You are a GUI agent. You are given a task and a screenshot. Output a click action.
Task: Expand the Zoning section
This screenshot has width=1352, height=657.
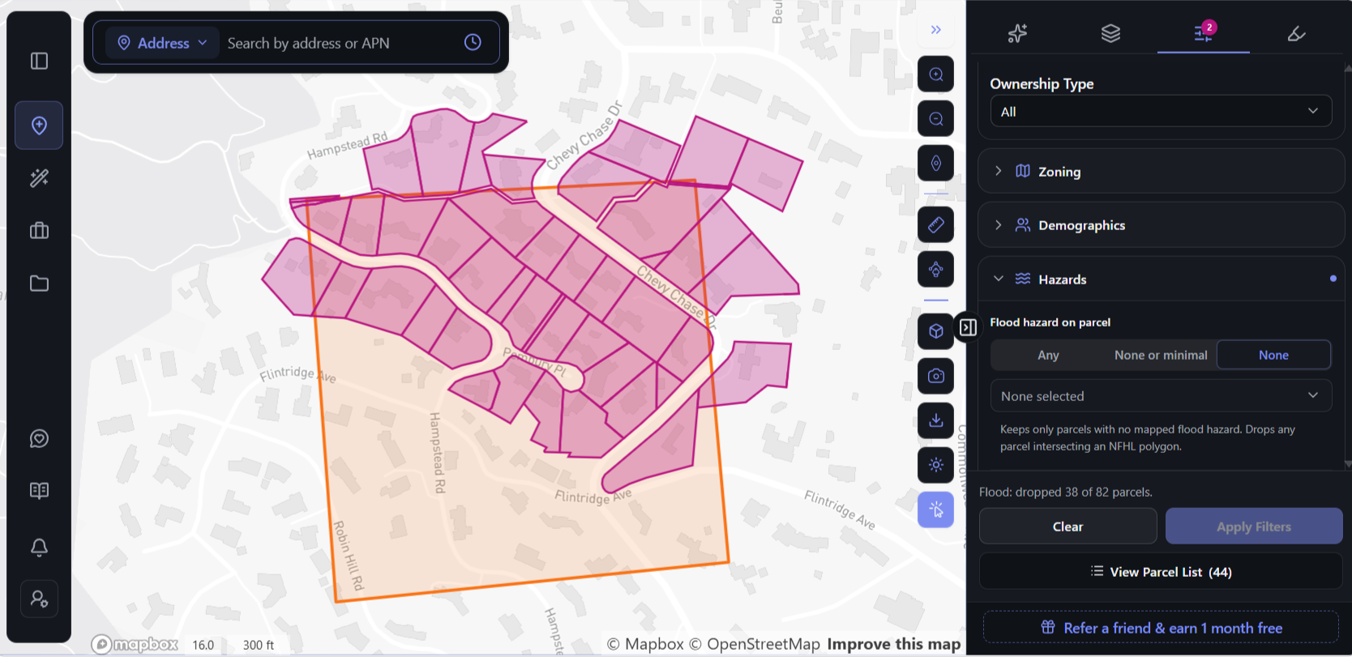pyautogui.click(x=1161, y=171)
